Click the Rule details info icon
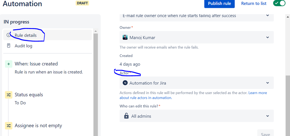Image resolution: width=290 pixels, height=136 pixels. click(x=8, y=35)
